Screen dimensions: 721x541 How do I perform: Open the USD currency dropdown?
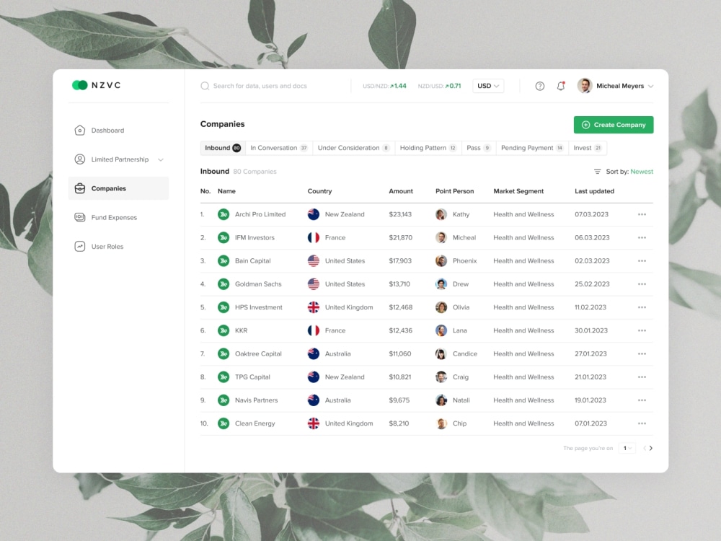point(488,86)
